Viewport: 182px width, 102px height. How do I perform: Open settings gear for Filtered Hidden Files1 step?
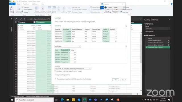pos(169,41)
